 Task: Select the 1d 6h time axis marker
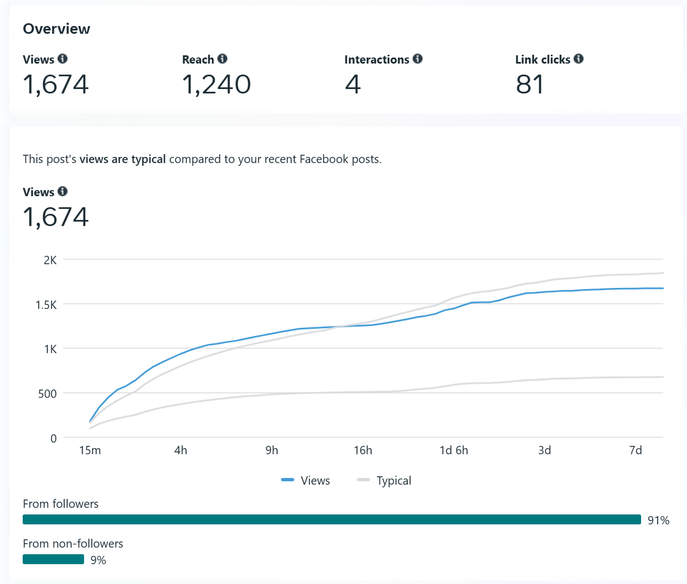click(x=454, y=450)
